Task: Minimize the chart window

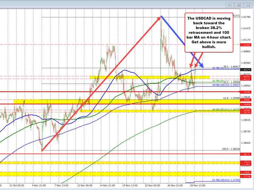Action: pyautogui.click(x=229, y=5)
